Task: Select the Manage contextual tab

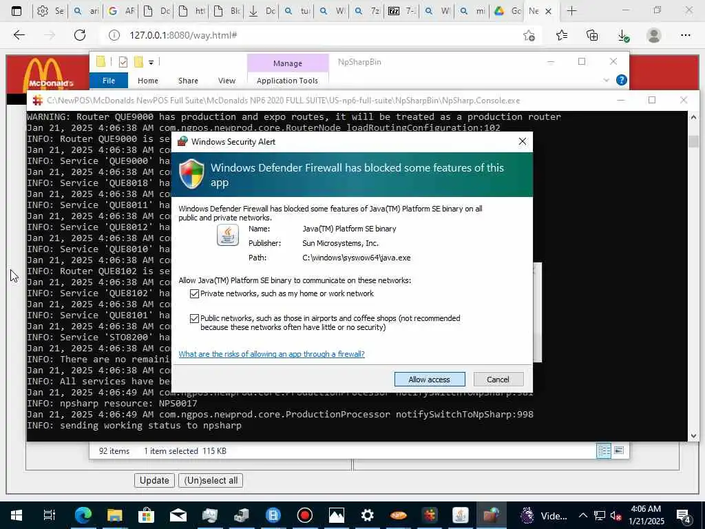Action: tap(288, 63)
